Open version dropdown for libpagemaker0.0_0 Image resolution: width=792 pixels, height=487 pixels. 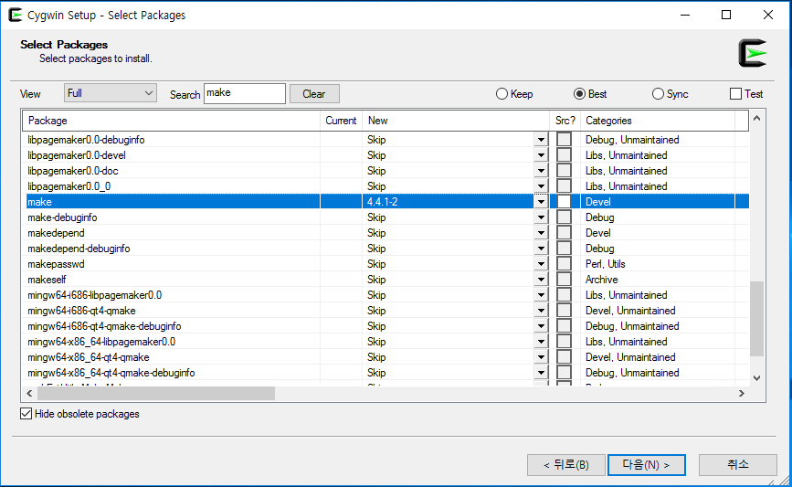point(541,186)
